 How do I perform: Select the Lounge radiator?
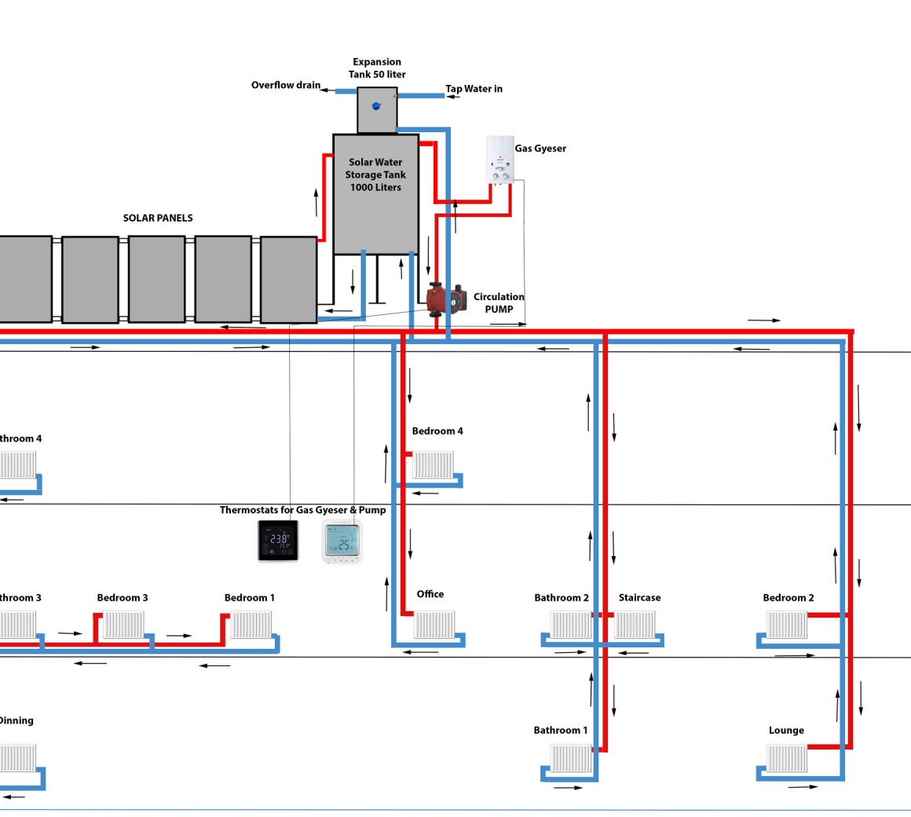pyautogui.click(x=787, y=758)
